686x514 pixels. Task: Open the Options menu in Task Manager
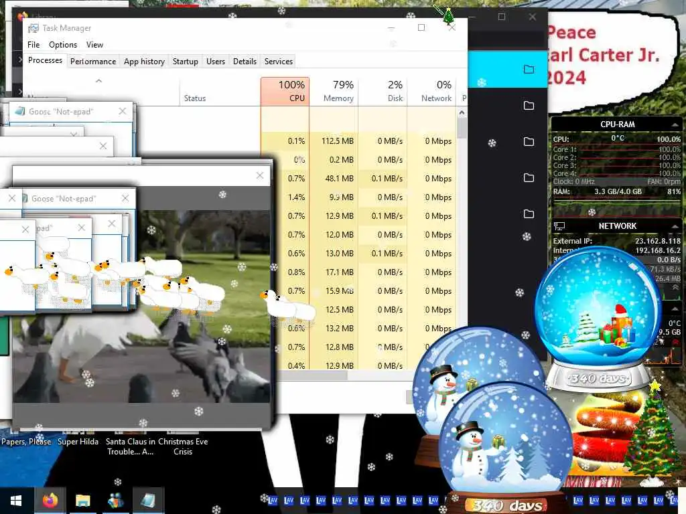pyautogui.click(x=63, y=45)
